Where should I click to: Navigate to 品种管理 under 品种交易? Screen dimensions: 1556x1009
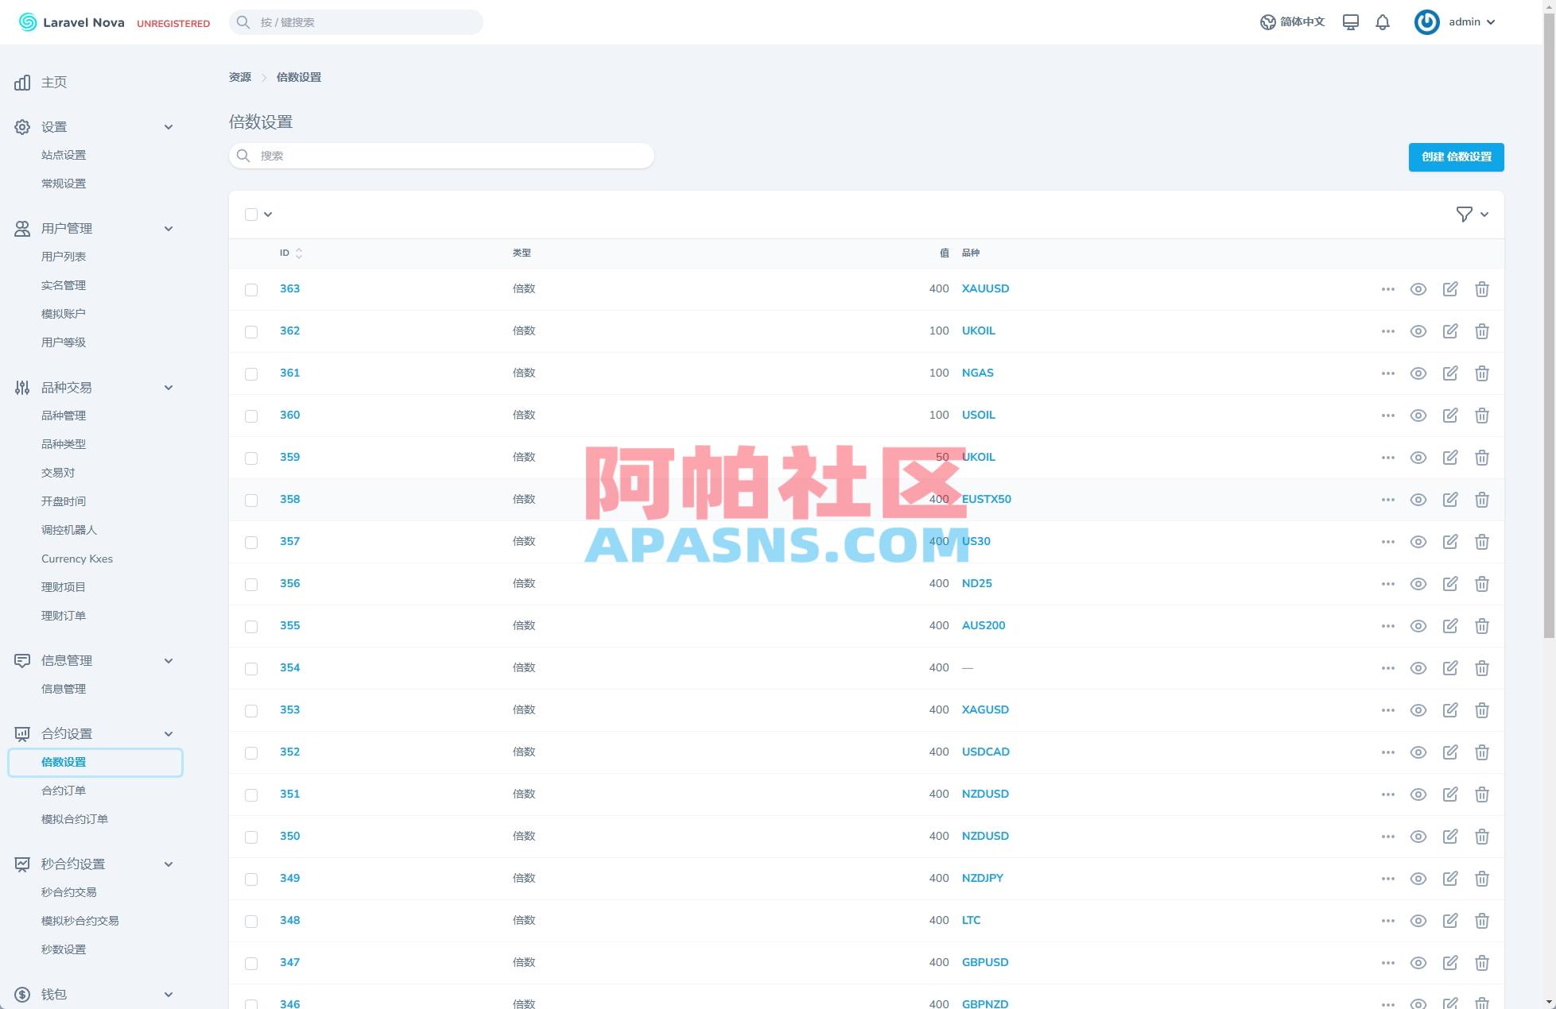point(64,415)
